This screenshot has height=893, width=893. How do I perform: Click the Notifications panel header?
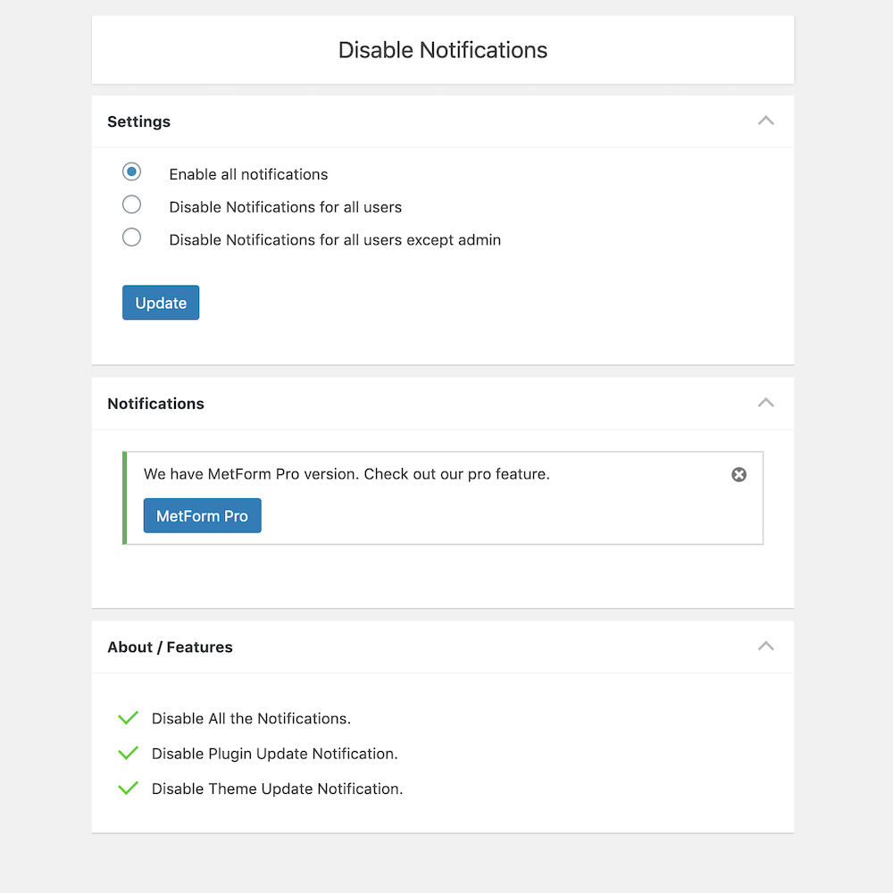(x=155, y=403)
